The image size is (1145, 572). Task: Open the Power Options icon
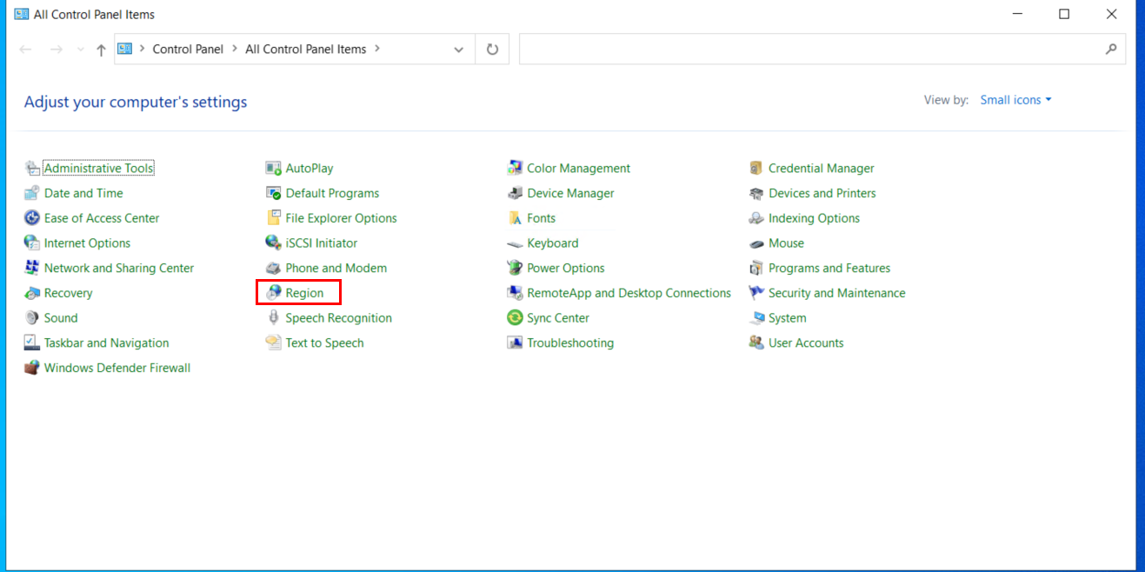pyautogui.click(x=515, y=268)
